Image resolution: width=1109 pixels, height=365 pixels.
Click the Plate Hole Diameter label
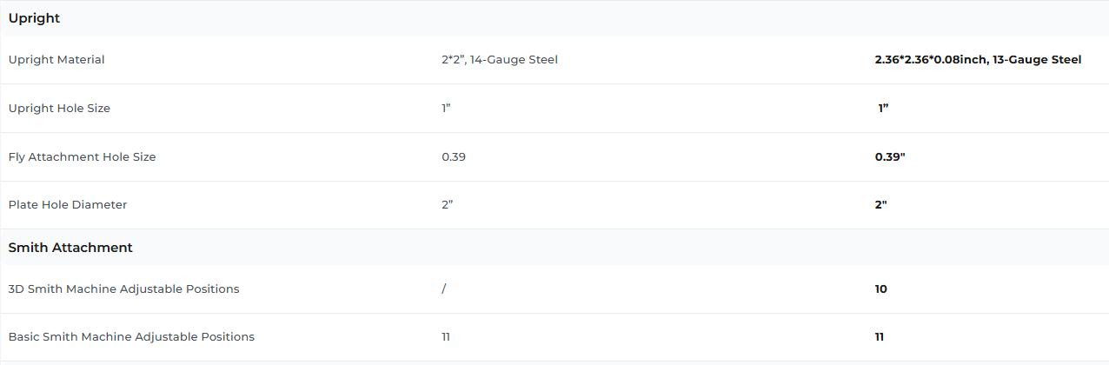coord(68,205)
